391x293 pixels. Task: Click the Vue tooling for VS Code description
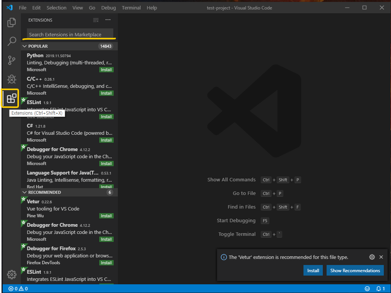tap(53, 209)
